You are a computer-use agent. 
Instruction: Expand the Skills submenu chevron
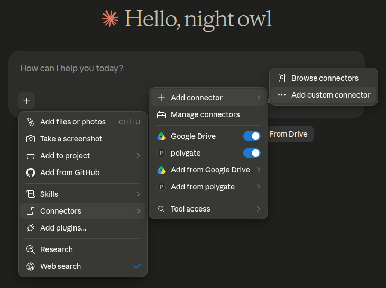click(138, 194)
